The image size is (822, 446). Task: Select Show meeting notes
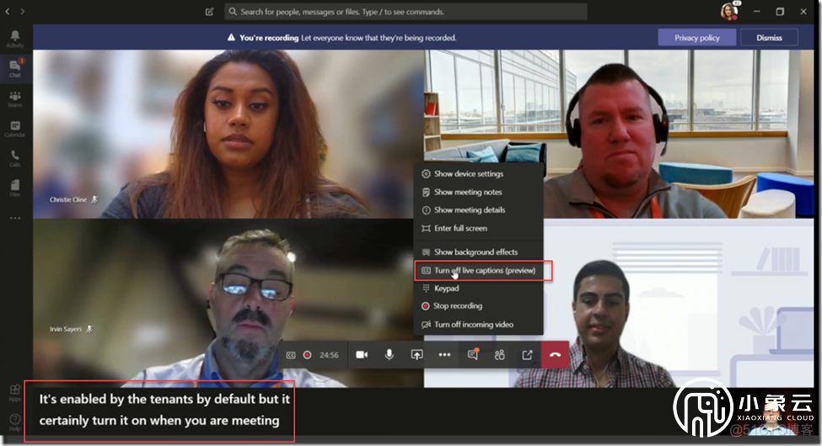(x=478, y=192)
